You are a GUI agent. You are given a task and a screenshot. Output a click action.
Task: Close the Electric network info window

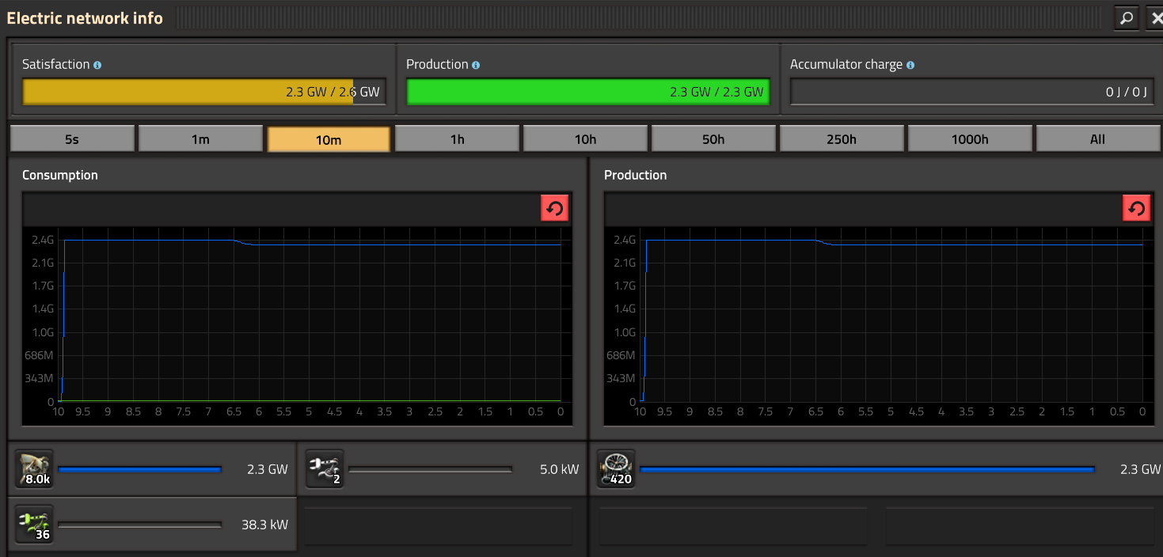(x=1156, y=17)
